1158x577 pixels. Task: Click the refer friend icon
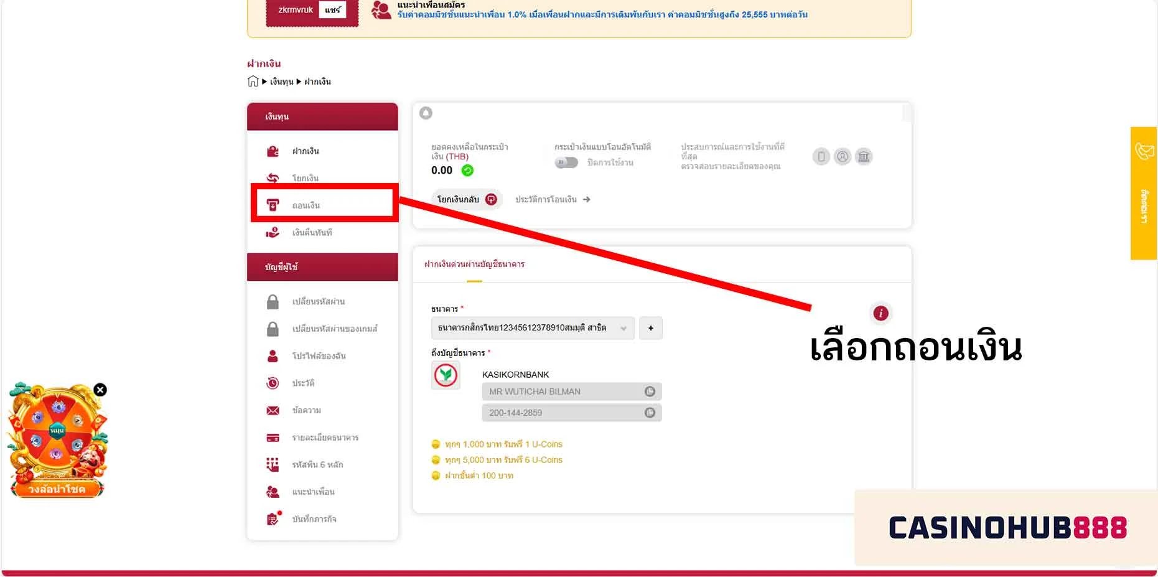[273, 492]
